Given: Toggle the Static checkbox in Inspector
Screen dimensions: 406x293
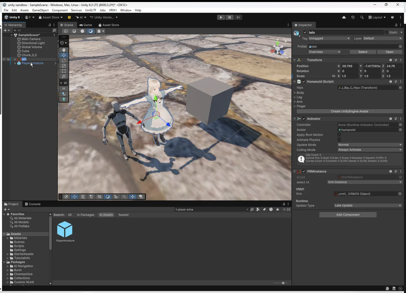Looking at the screenshot, I should pyautogui.click(x=386, y=32).
